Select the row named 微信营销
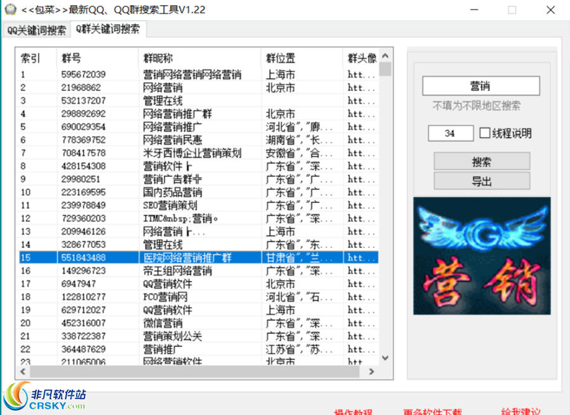Image resolution: width=570 pixels, height=415 pixels. (198, 323)
